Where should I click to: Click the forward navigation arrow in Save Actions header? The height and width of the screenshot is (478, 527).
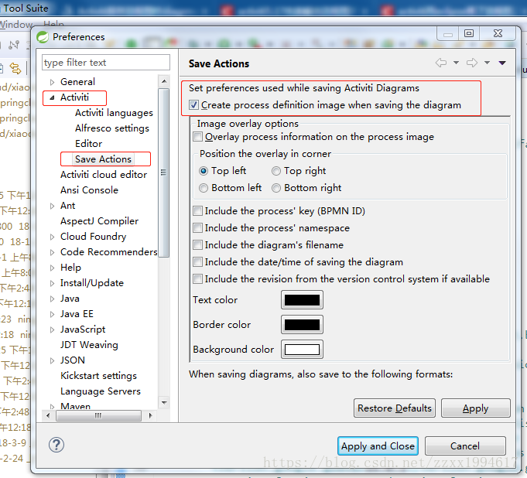[x=472, y=63]
